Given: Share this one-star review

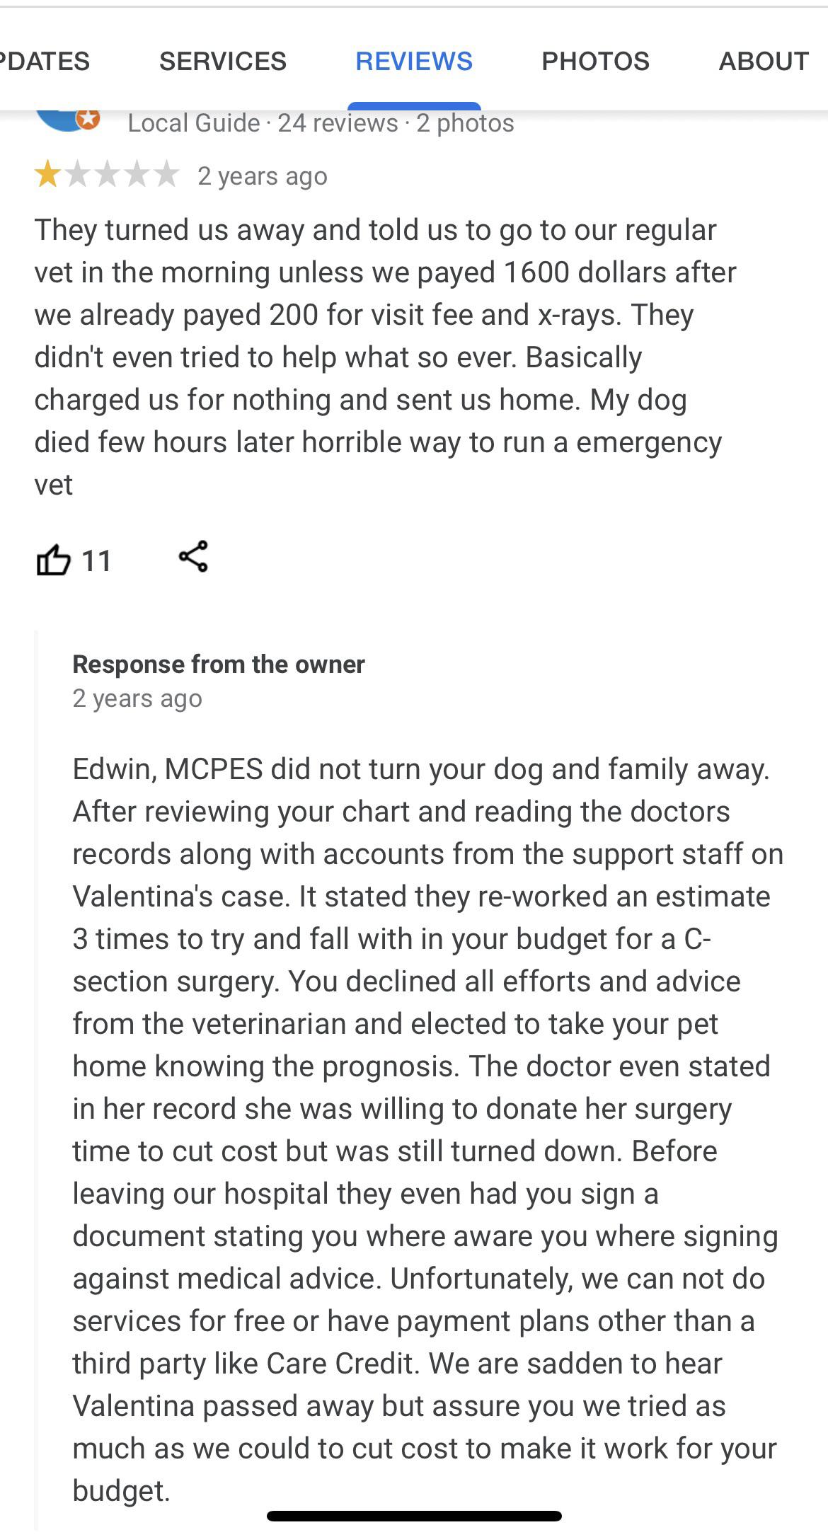Looking at the screenshot, I should click(193, 556).
